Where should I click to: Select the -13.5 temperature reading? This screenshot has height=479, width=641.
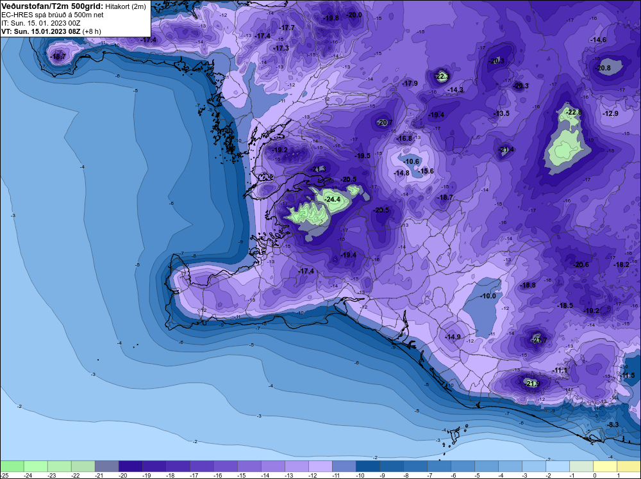click(502, 113)
